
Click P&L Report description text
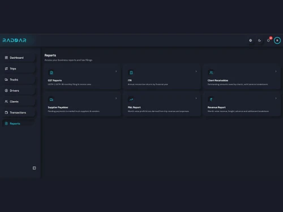[x=158, y=111]
